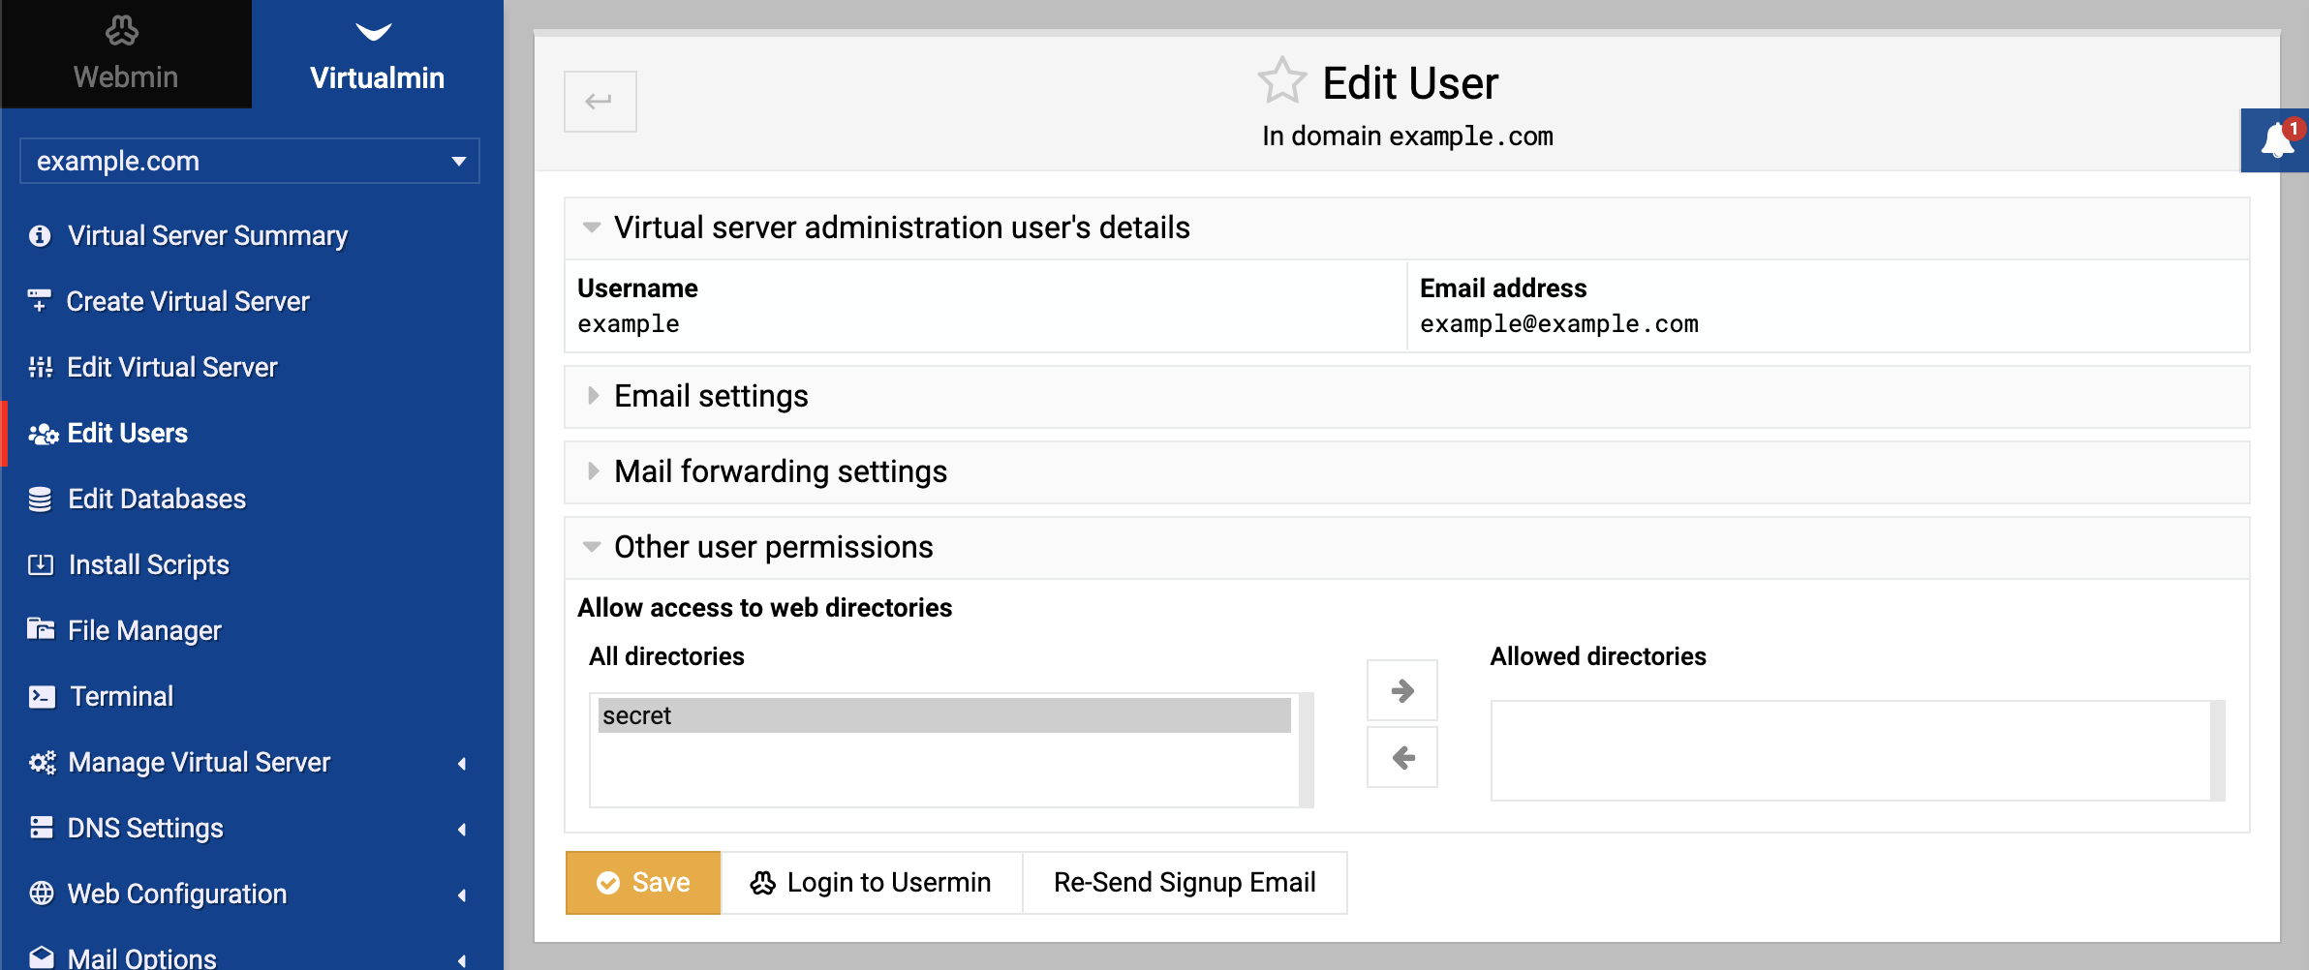Click Login to Usermin button
The image size is (2309, 970).
point(872,882)
